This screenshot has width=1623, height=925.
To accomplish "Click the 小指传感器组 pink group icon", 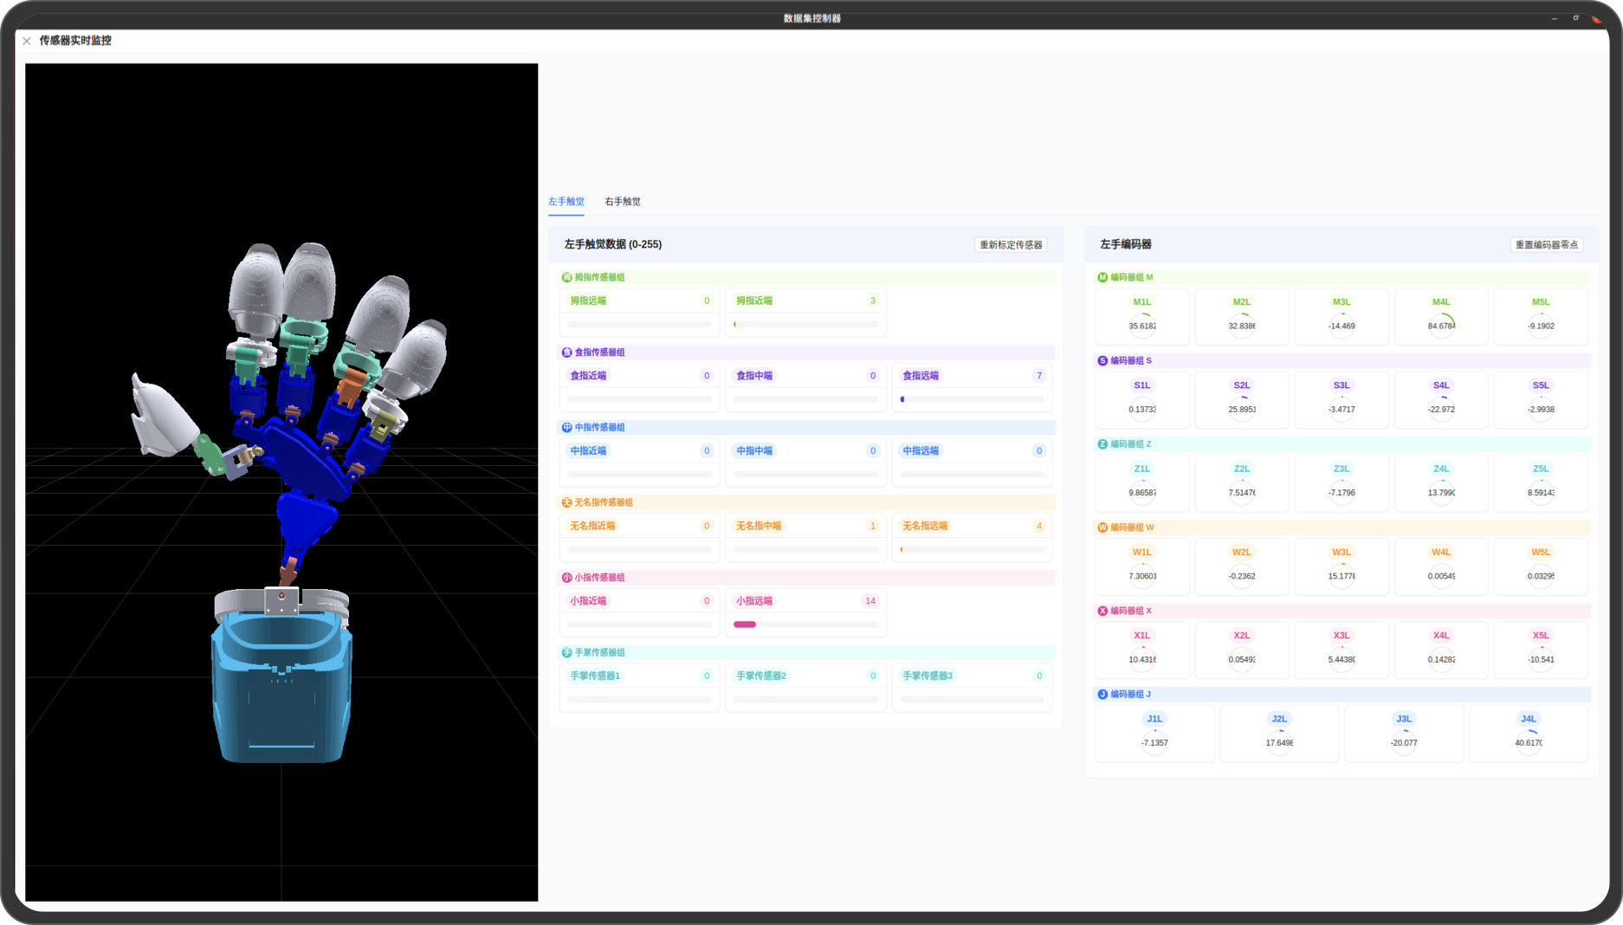I will (x=566, y=578).
